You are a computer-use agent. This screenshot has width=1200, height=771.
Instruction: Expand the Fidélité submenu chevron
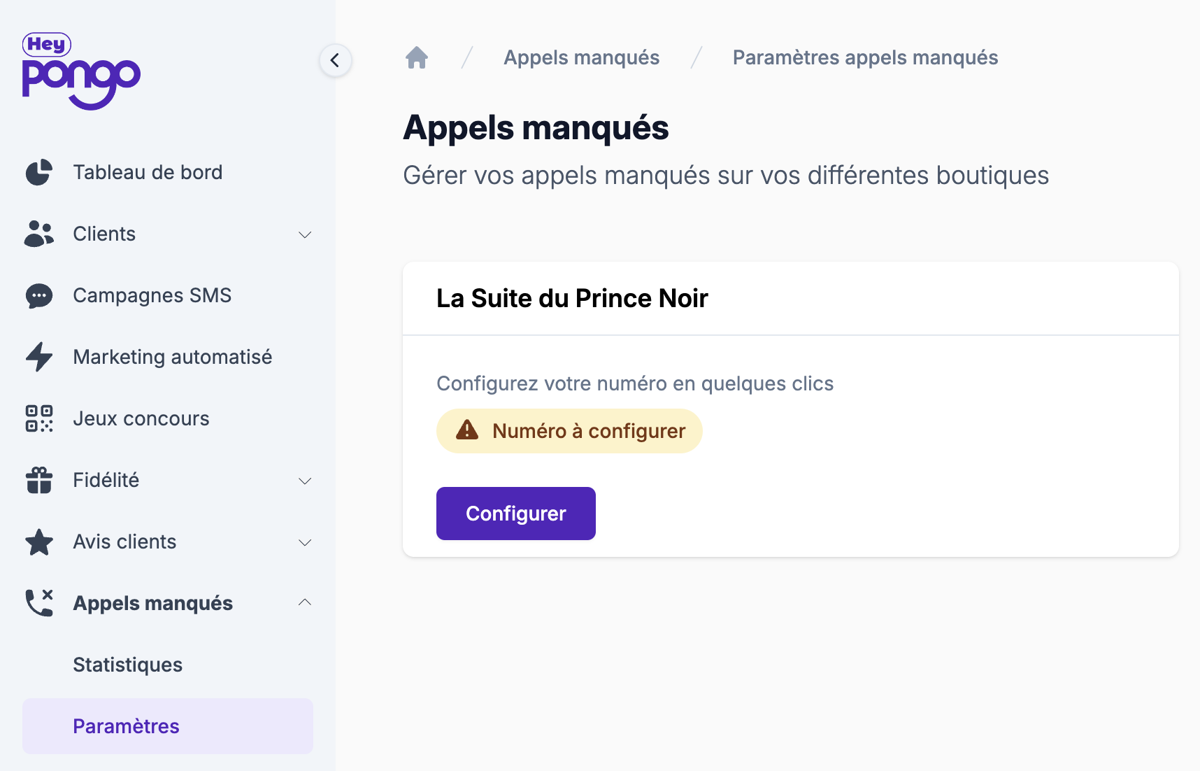[305, 481]
